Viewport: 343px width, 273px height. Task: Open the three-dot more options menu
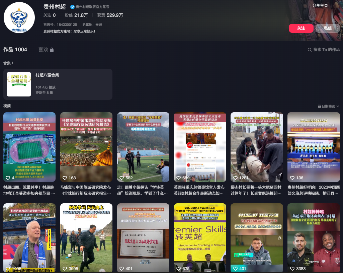pyautogui.click(x=335, y=5)
